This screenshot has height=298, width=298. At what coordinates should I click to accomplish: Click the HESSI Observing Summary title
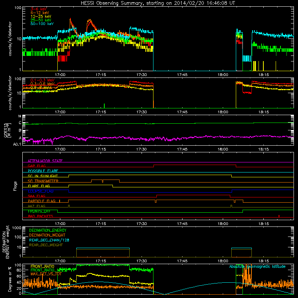pyautogui.click(x=158, y=3)
